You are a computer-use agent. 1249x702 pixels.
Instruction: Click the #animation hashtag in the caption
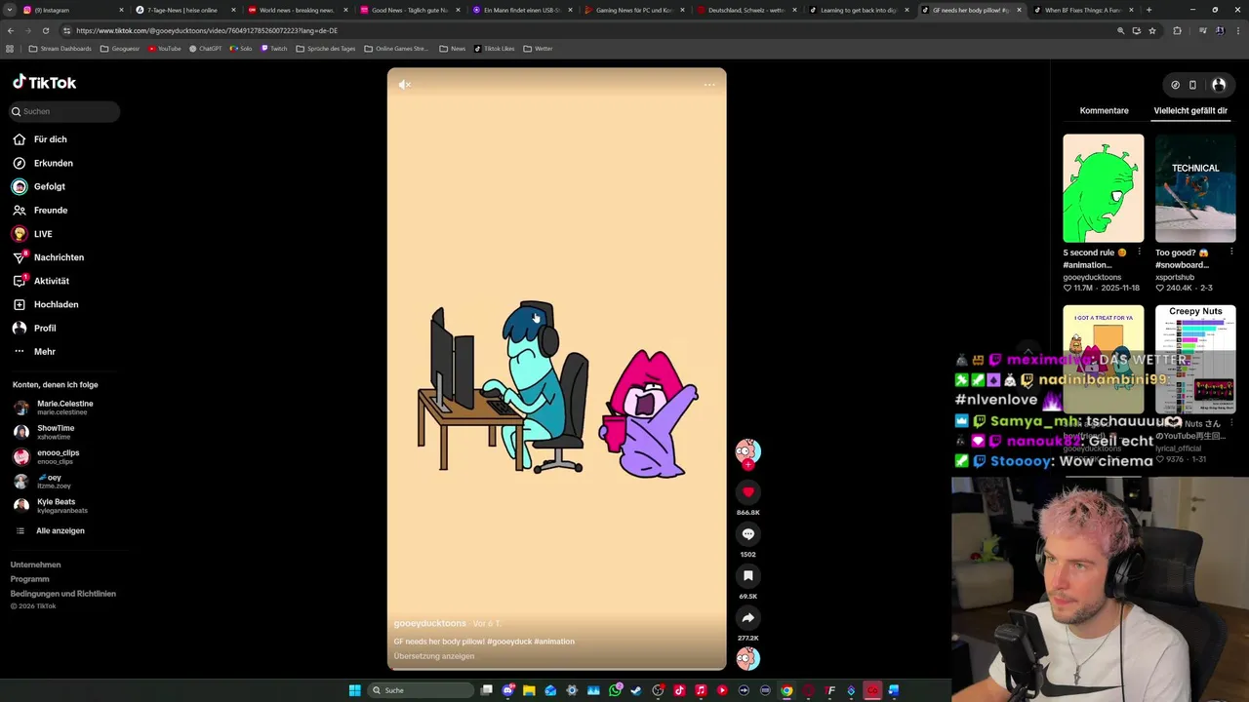(554, 642)
